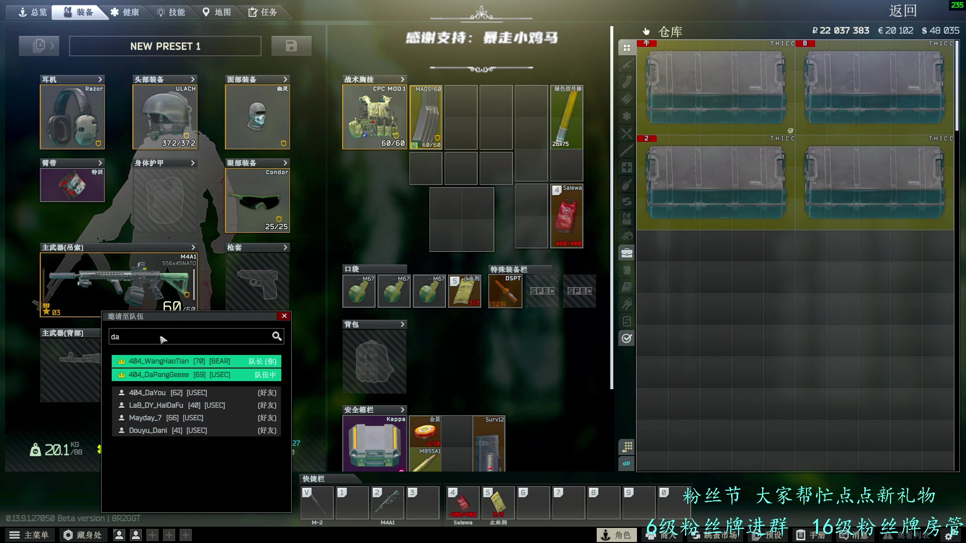Expand the 臂带 armband slot arrow
Screen dimensions: 966x543
coord(100,163)
